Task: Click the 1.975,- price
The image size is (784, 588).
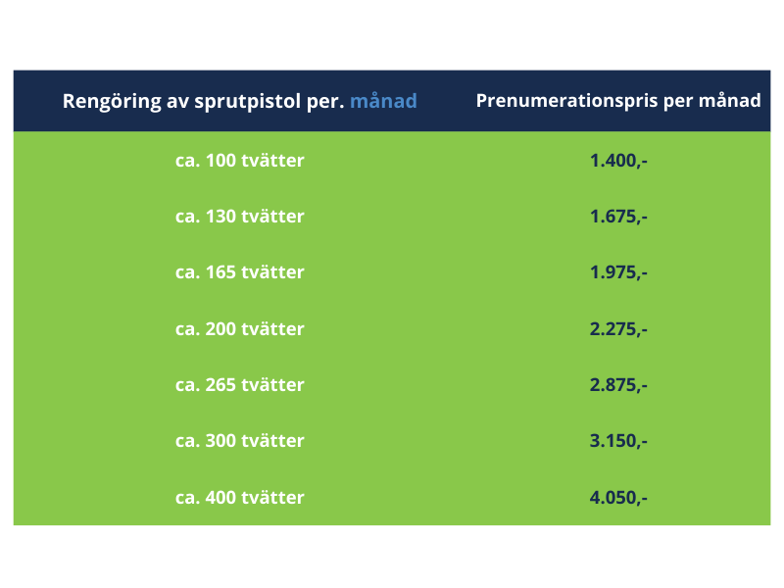Action: click(x=618, y=273)
